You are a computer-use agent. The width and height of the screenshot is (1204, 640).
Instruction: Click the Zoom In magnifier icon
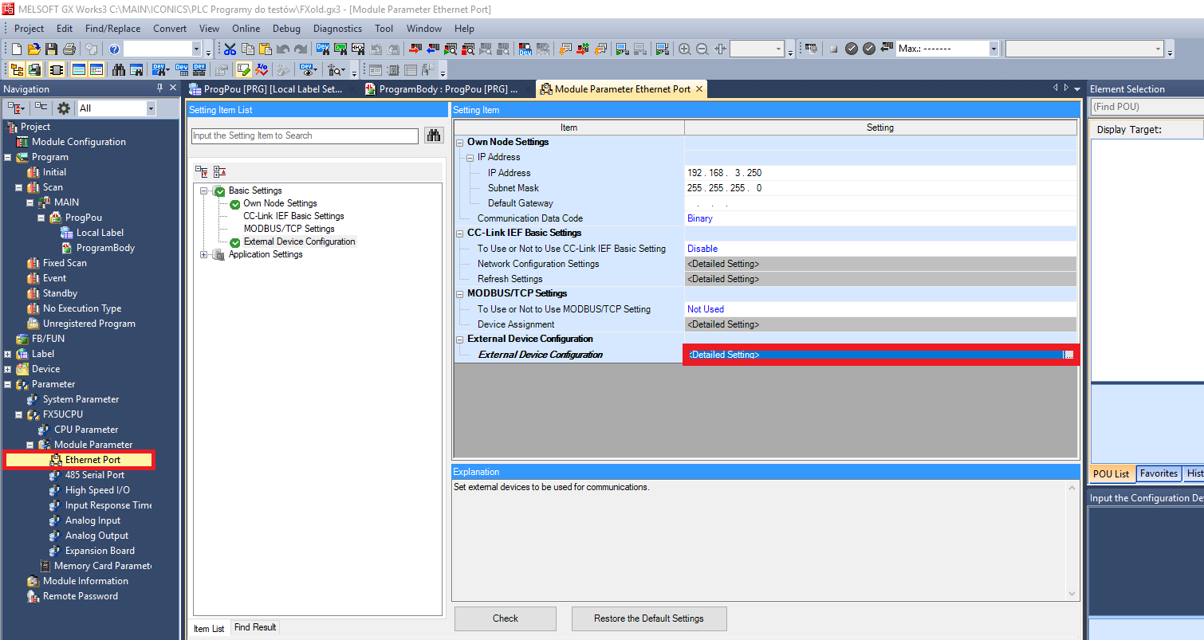coord(684,49)
